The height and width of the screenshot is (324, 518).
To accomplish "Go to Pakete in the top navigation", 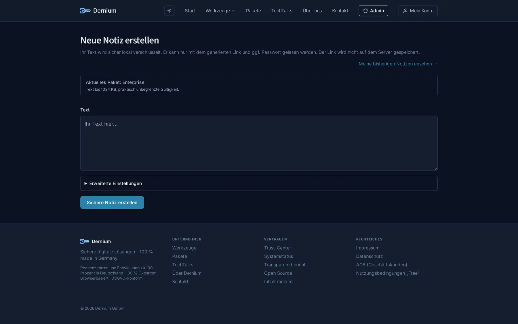I will pyautogui.click(x=254, y=11).
